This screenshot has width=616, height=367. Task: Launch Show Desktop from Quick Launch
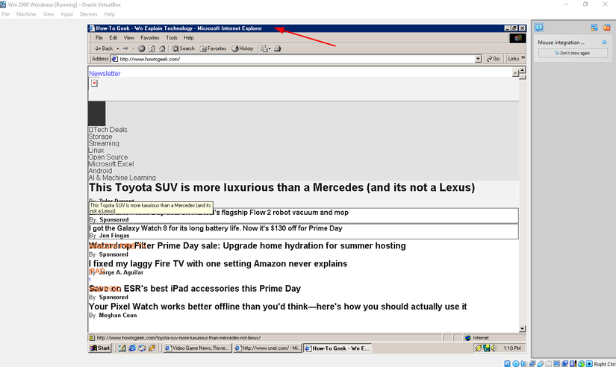(x=122, y=348)
